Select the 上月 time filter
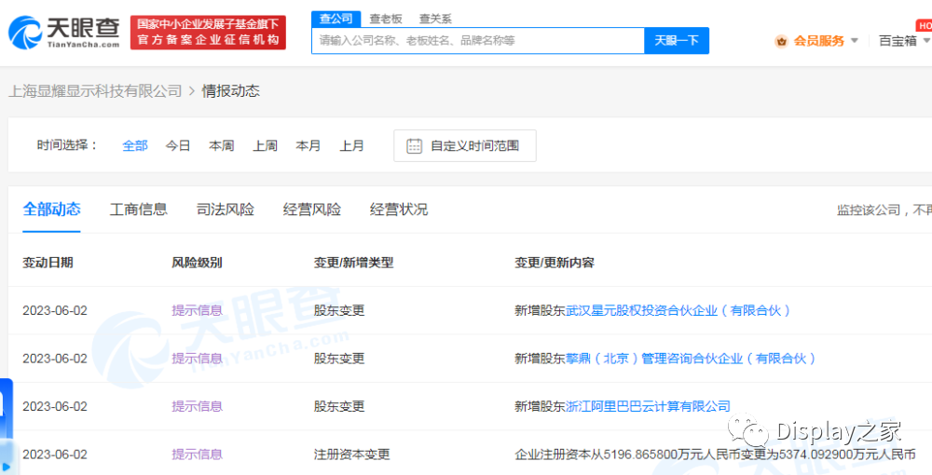This screenshot has width=932, height=475. coord(351,145)
